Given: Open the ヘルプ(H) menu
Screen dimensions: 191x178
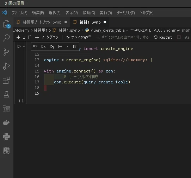Looking at the screenshot, I should (147, 13).
